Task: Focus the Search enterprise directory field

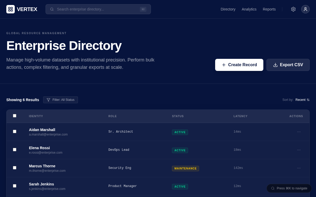Action: pos(98,9)
